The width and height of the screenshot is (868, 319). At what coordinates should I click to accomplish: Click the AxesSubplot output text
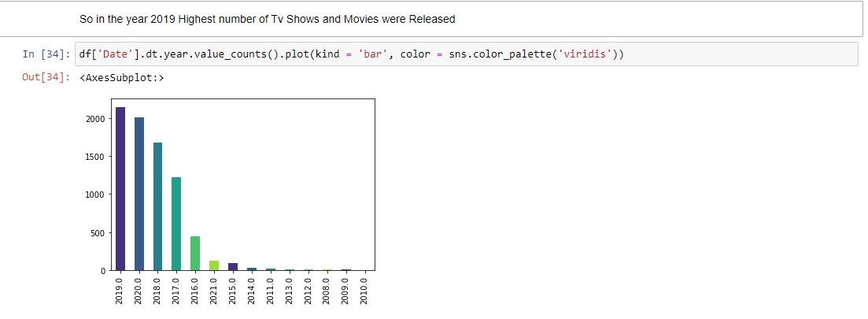click(x=122, y=78)
